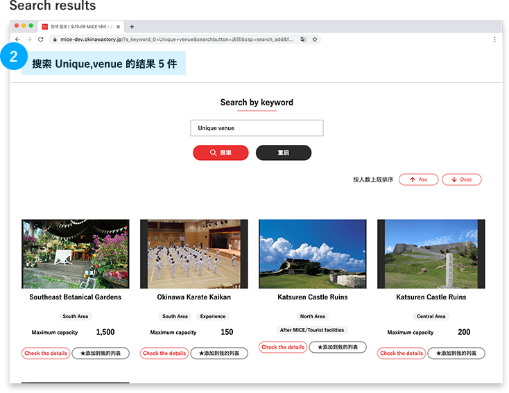Click the South Area tag under Okinawa Karate Kaikan
Image resolution: width=509 pixels, height=393 pixels.
coord(175,317)
